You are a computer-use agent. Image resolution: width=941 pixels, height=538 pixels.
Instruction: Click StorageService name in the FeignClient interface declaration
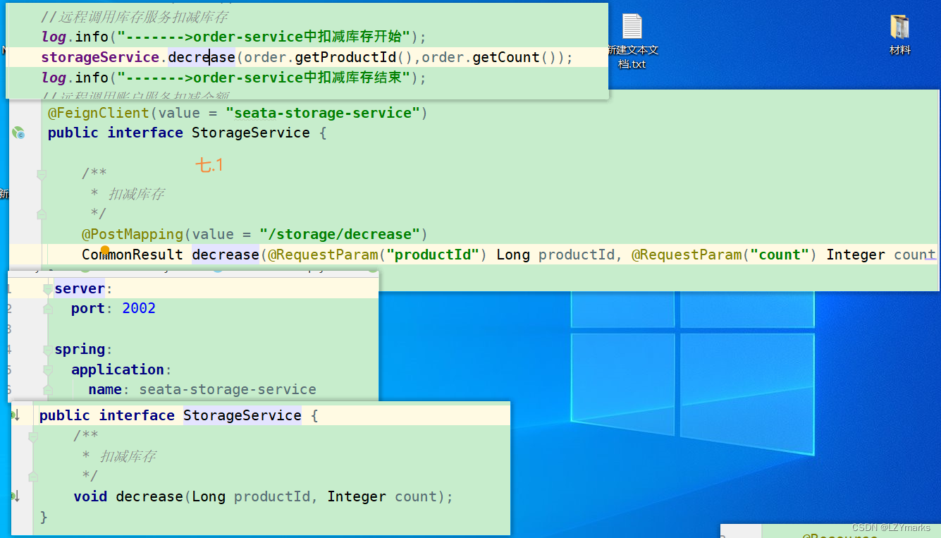tap(251, 133)
